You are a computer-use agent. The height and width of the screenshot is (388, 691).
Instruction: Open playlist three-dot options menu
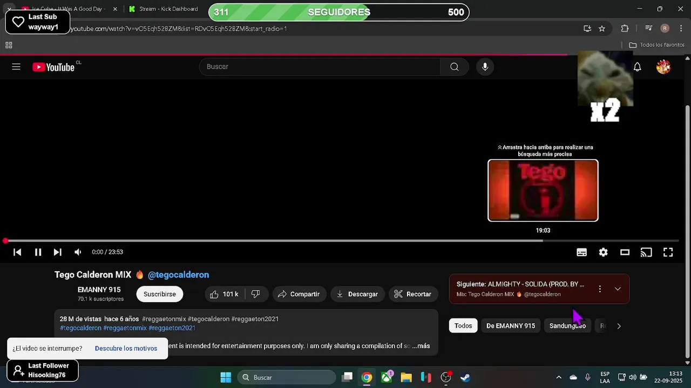coord(600,289)
